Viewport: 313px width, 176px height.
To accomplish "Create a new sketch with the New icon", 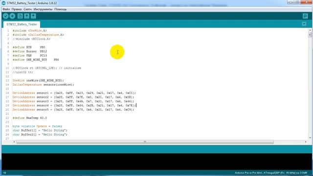I will [x=20, y=16].
